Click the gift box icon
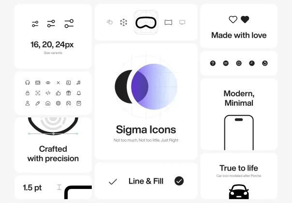292x203 pixels. (x=69, y=93)
